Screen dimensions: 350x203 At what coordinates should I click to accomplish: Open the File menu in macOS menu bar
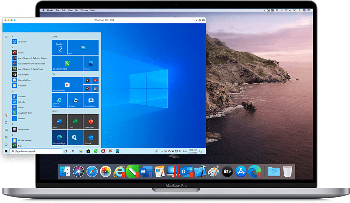58,10
